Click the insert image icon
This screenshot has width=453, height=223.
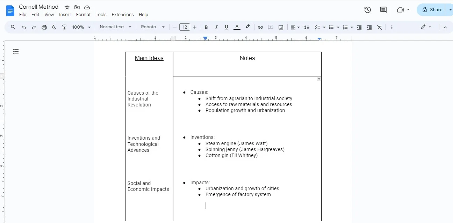[x=281, y=27]
